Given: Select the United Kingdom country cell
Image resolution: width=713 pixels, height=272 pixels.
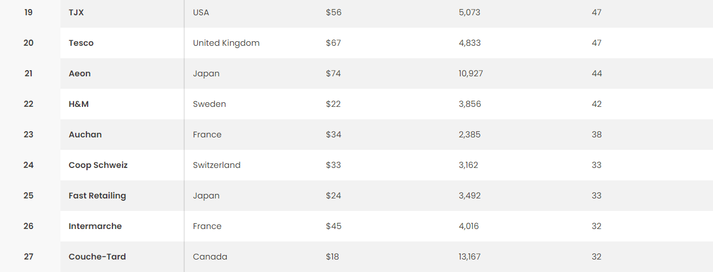Looking at the screenshot, I should pos(226,43).
